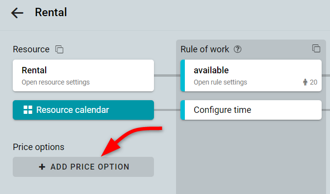Copy the resource with icon beside Resource heading
This screenshot has width=330, height=194.
pos(59,49)
